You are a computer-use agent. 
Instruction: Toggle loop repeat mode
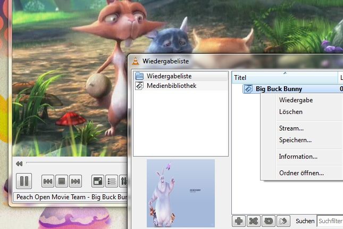pyautogui.click(x=269, y=220)
